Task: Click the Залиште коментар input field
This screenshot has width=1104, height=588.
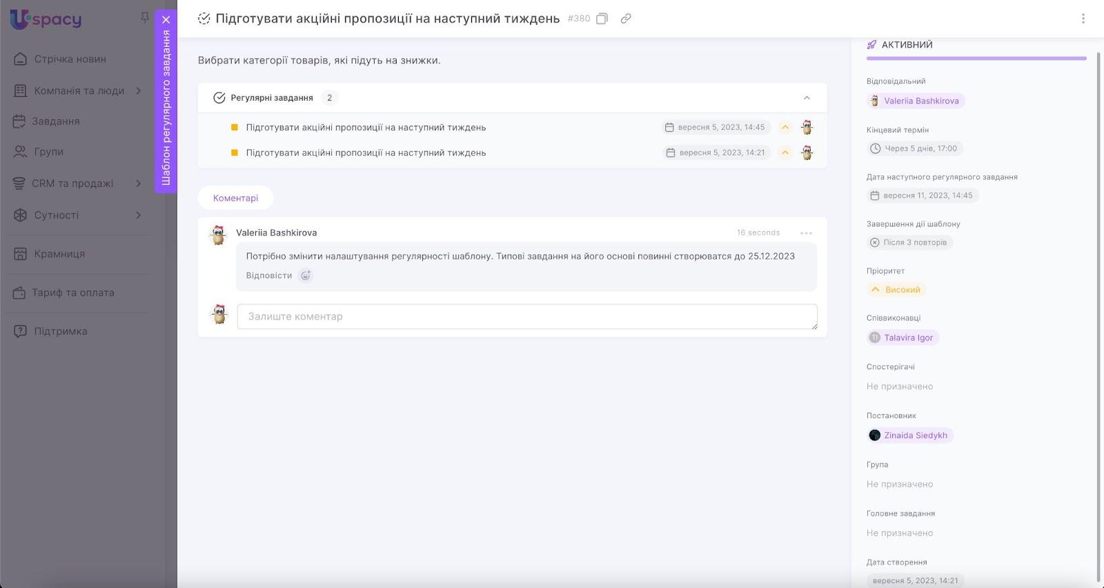Action: point(526,317)
